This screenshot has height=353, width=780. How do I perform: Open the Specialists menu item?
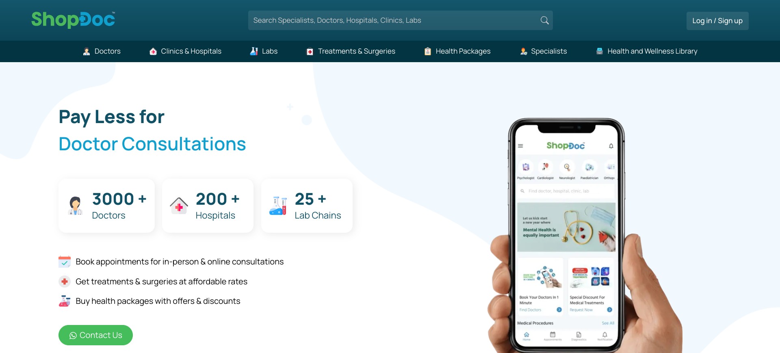pos(543,51)
